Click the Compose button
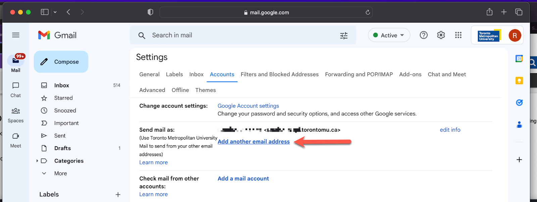537x202 pixels. (61, 62)
